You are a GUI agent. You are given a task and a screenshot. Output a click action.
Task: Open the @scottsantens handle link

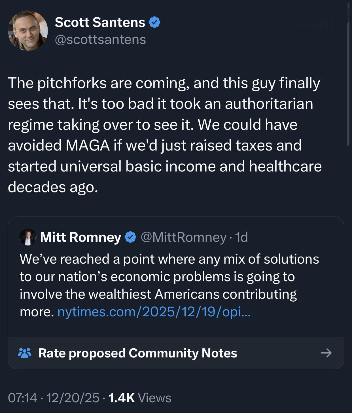tap(100, 39)
